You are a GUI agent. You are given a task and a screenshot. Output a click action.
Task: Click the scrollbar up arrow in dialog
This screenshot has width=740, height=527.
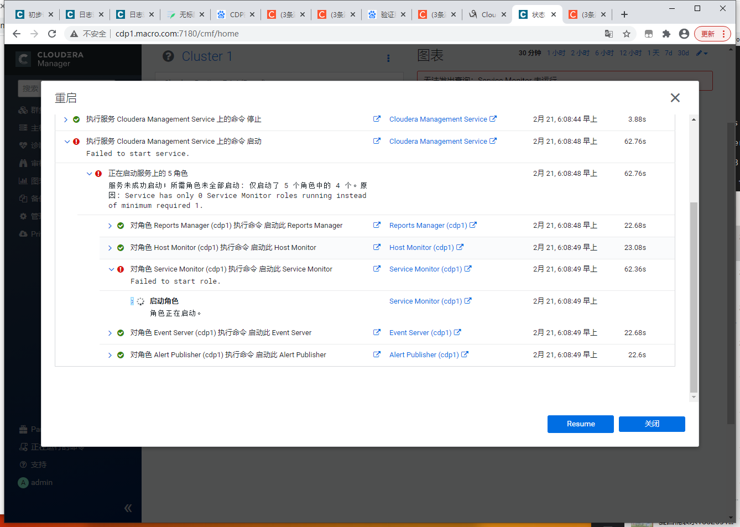click(694, 119)
